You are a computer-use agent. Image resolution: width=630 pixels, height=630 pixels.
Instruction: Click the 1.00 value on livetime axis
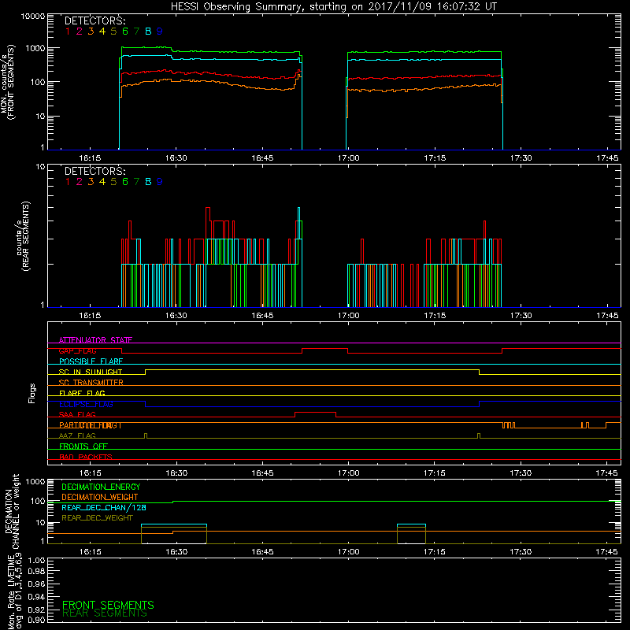click(36, 561)
